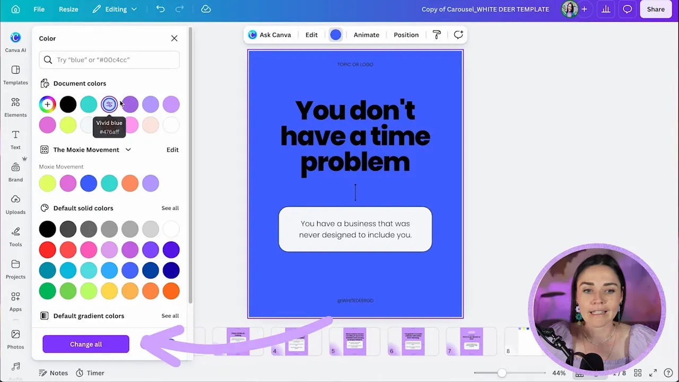
Task: Open the Elements panel
Action: pyautogui.click(x=15, y=108)
